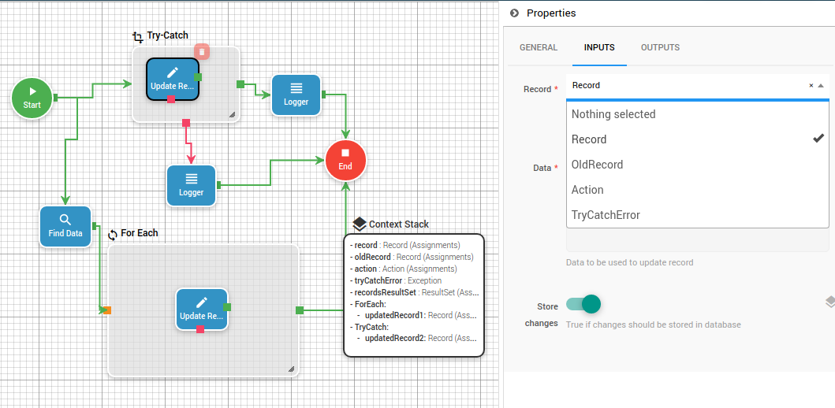Switch to the INPUTS tab
835x408 pixels.
(599, 47)
